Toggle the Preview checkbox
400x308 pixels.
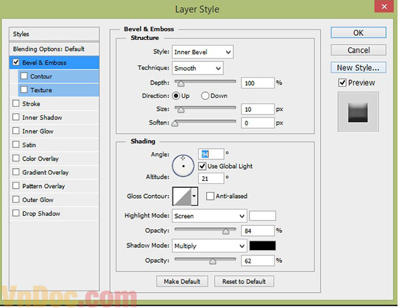342,83
